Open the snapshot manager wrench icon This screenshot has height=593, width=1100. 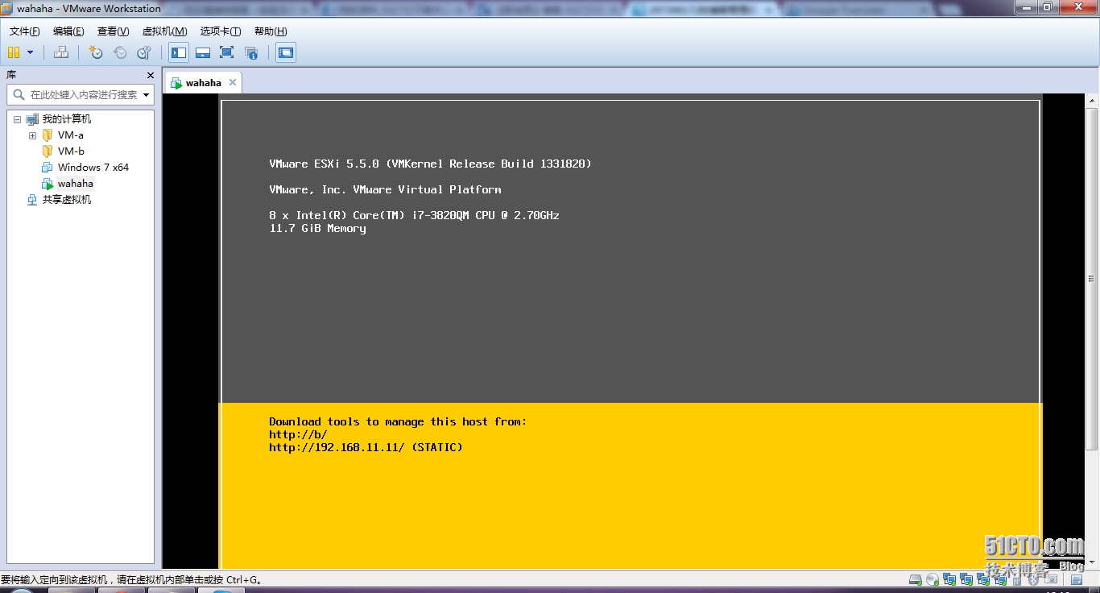[144, 52]
